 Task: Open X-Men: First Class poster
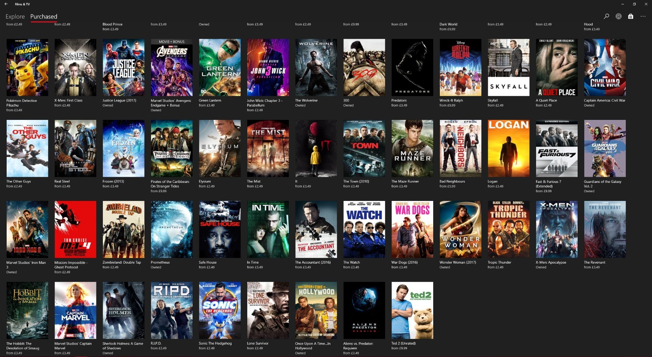(75, 67)
